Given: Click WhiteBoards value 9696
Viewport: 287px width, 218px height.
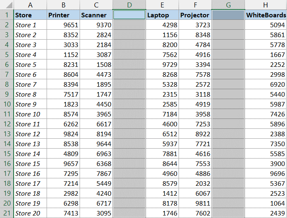Looking at the screenshot, I should 266,173.
